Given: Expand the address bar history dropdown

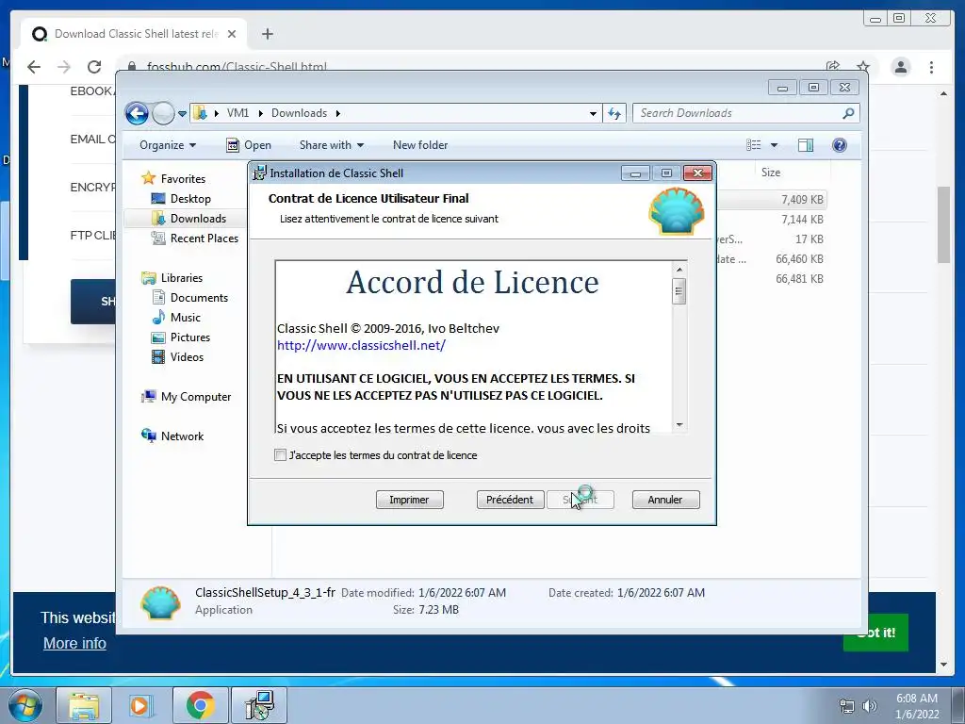Looking at the screenshot, I should (593, 113).
